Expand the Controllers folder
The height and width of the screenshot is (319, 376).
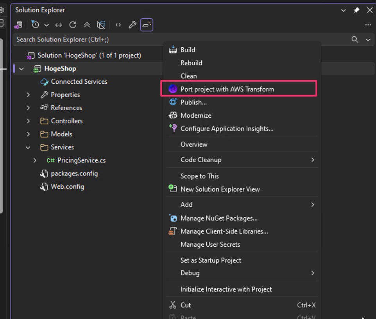pos(28,121)
